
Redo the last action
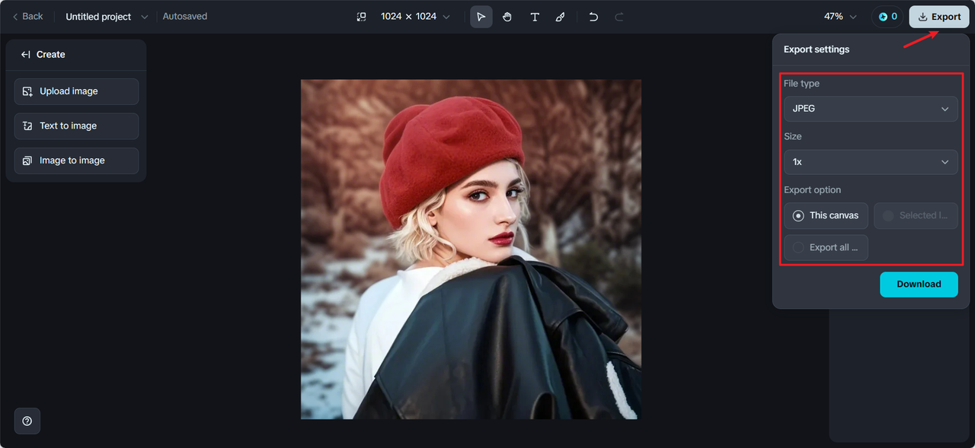619,17
